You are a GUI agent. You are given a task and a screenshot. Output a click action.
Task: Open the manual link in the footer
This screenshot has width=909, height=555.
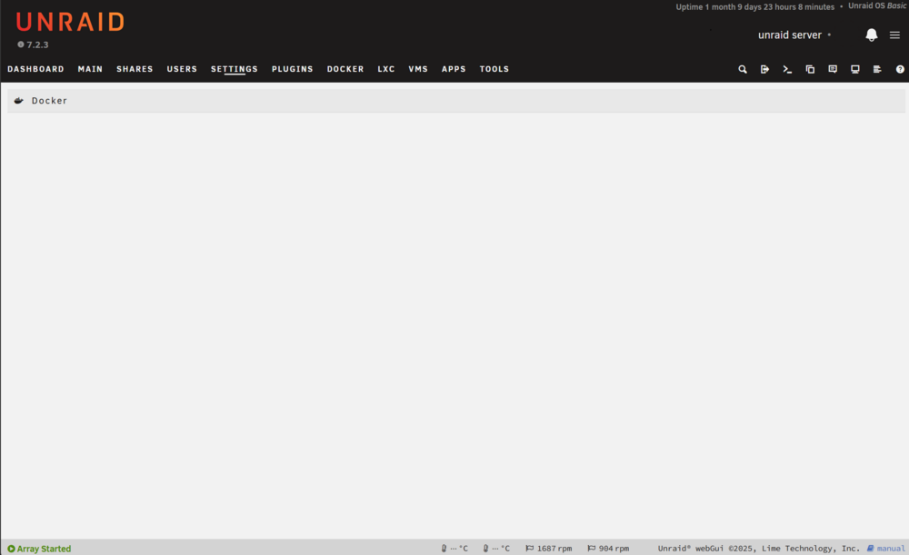coord(885,548)
